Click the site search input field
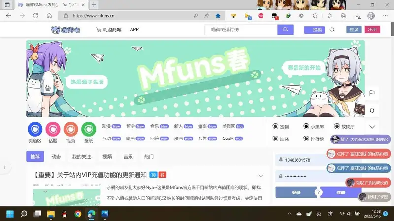This screenshot has height=221, width=394. pyautogui.click(x=241, y=29)
